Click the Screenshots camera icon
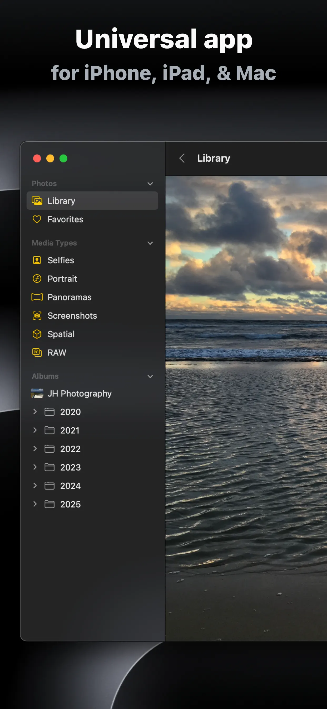The height and width of the screenshot is (709, 327). (37, 315)
